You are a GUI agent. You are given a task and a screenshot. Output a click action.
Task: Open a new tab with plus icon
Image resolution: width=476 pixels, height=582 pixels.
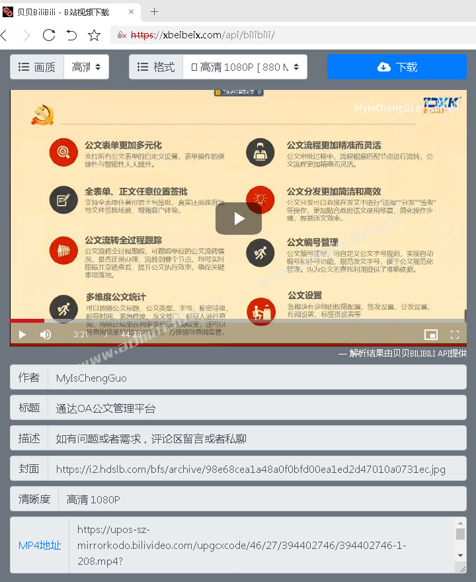tap(154, 12)
